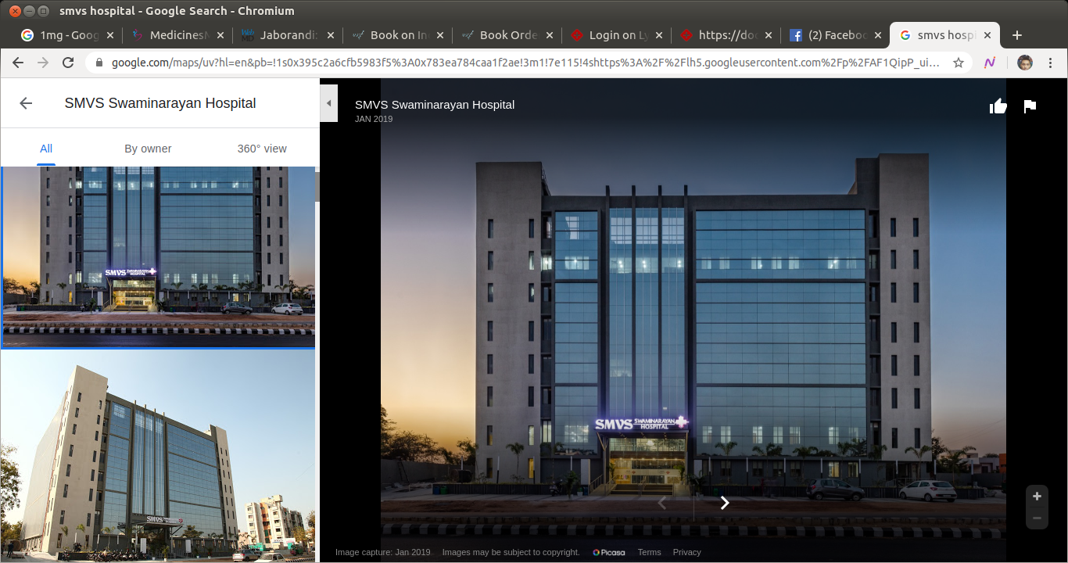Click the address bar URL field
This screenshot has width=1068, height=563.
click(524, 63)
